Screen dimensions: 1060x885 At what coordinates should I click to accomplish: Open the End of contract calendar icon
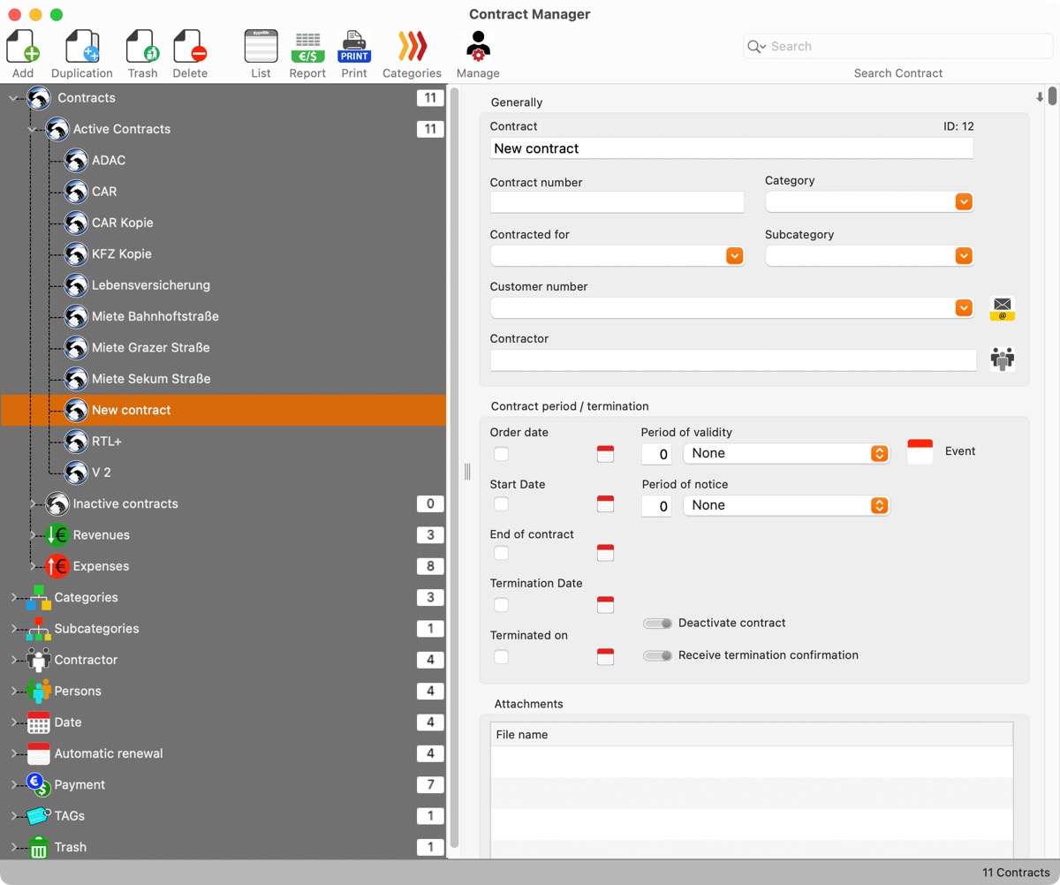[x=605, y=553]
